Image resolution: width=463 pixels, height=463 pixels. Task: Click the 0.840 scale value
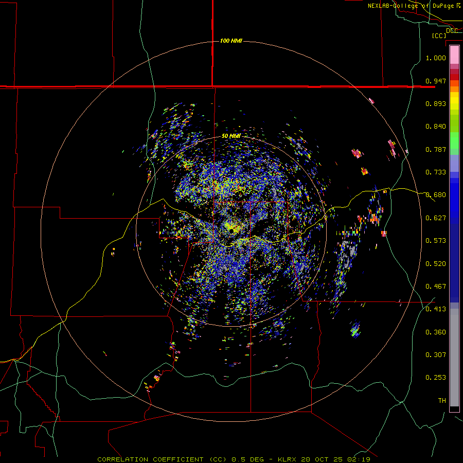point(436,127)
